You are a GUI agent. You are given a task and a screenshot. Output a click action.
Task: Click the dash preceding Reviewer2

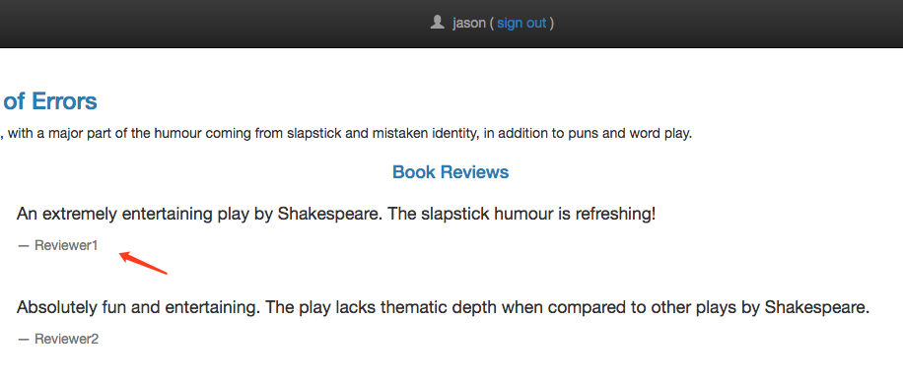point(23,340)
